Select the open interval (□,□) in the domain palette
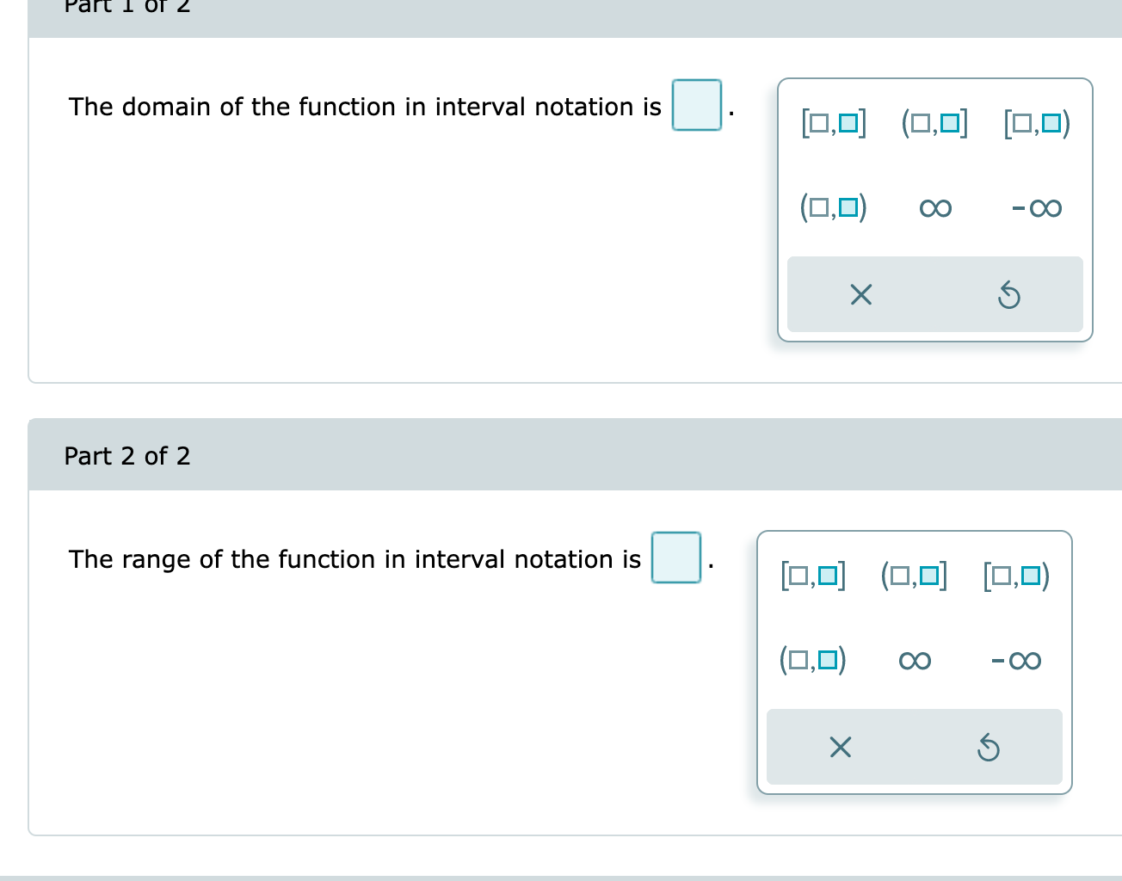The height and width of the screenshot is (881, 1122). point(834,206)
